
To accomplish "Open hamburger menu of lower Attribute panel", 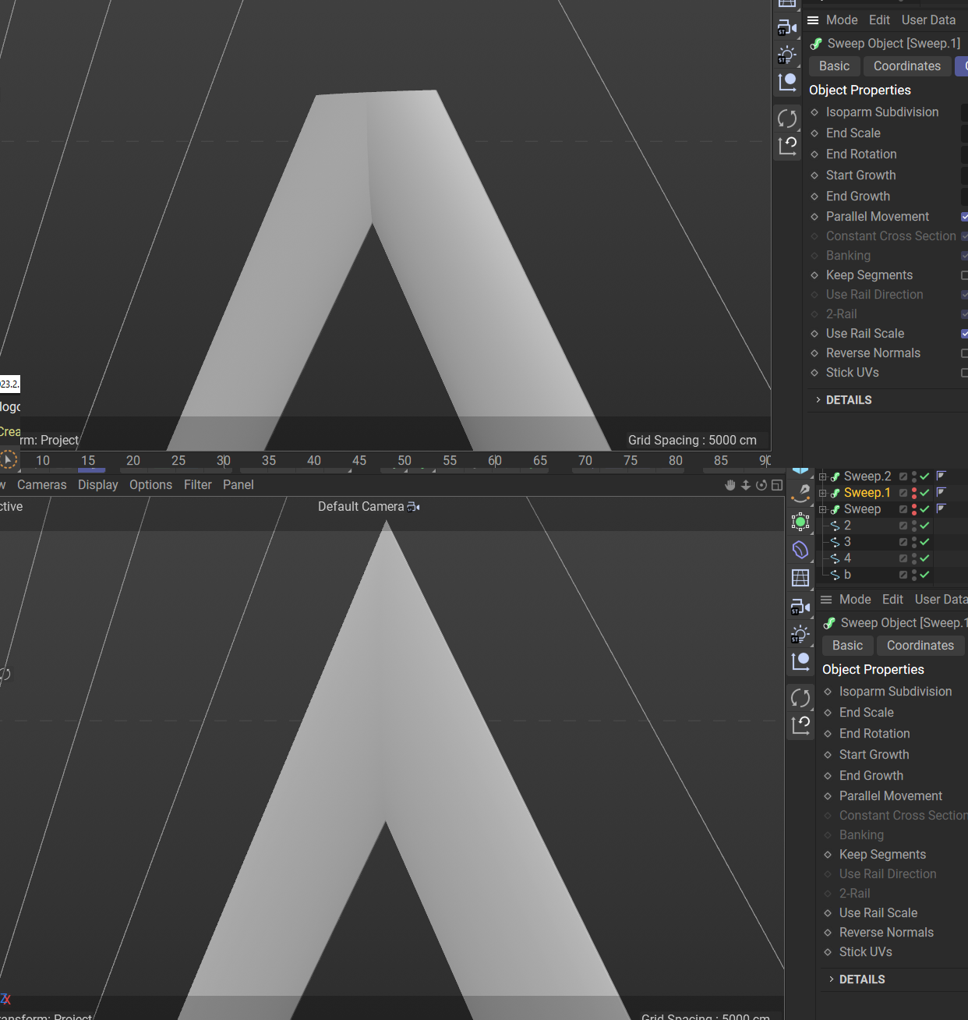I will click(x=826, y=600).
